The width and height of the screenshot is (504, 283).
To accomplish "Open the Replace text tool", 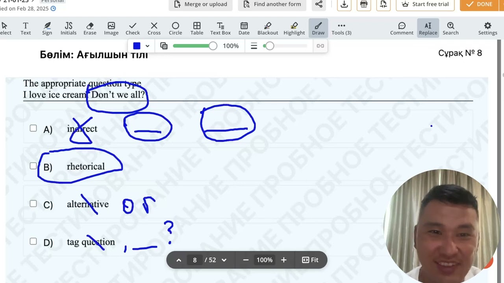I will [428, 29].
